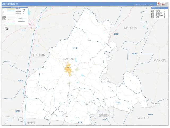Click ZIP code label 42757
This screenshot has width=170, height=128.
point(80,122)
